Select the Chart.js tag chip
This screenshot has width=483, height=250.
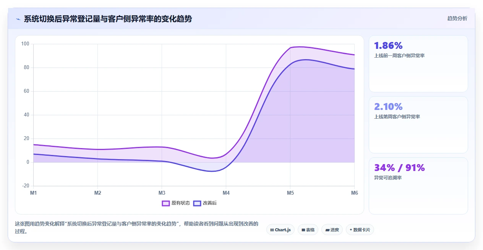[280, 230]
